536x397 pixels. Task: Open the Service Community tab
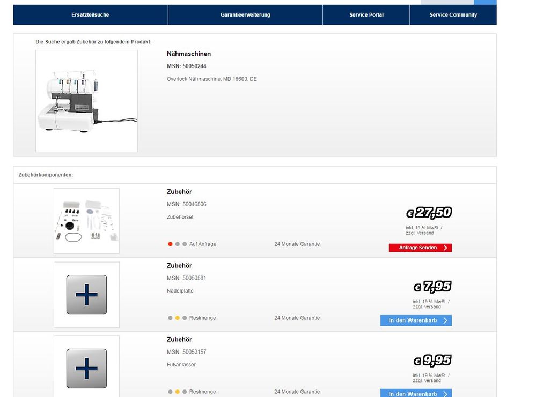pos(453,15)
